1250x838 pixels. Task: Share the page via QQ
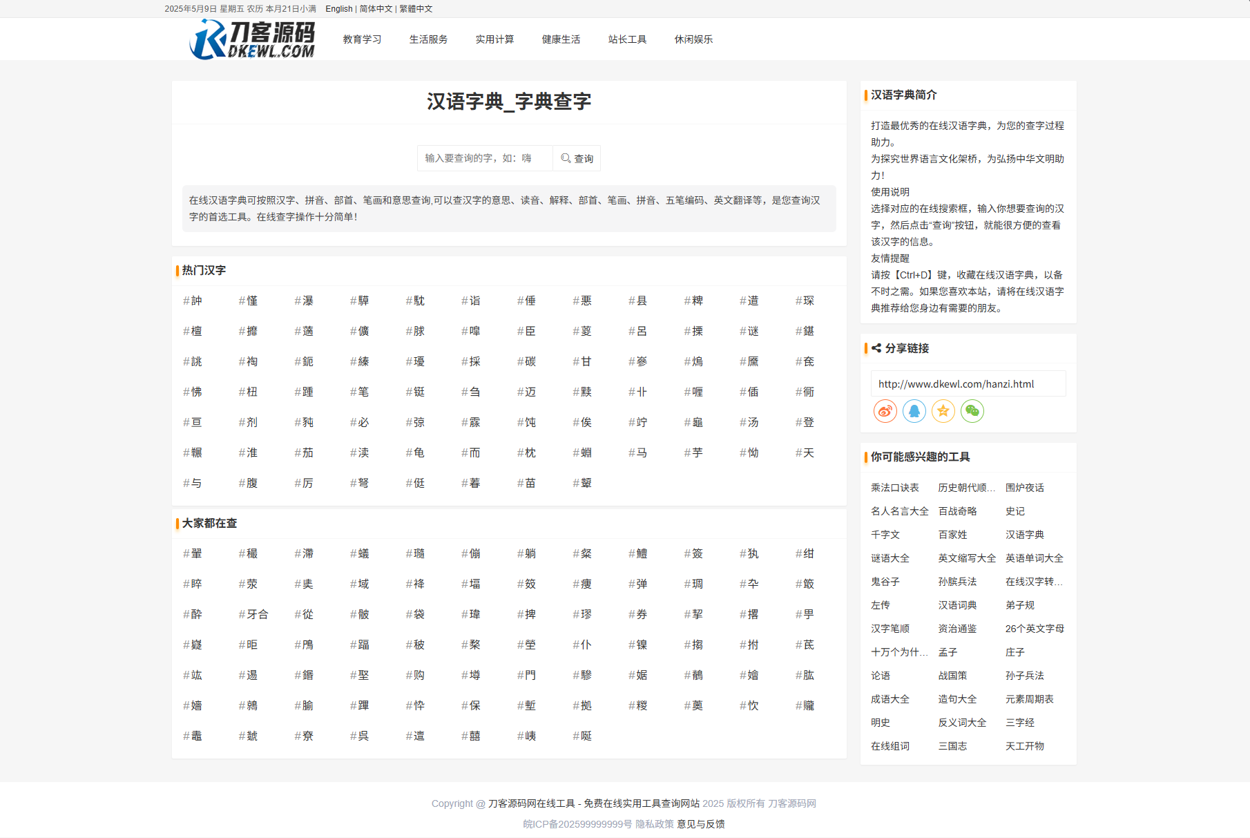(x=914, y=411)
